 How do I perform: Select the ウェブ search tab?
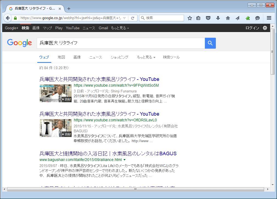point(44,57)
